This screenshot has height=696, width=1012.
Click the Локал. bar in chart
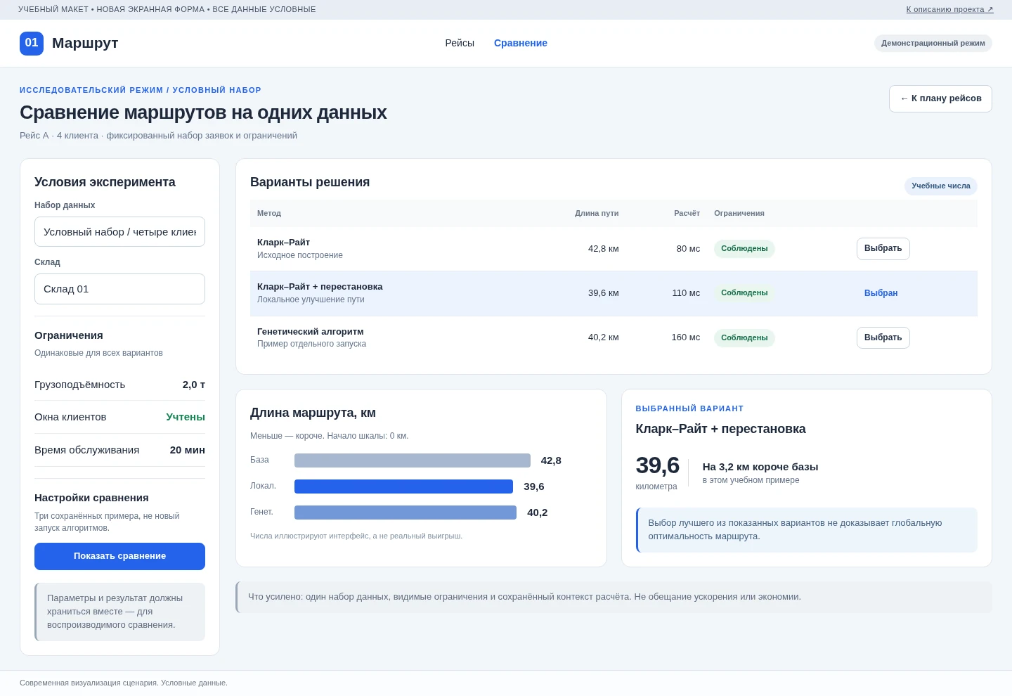coord(403,486)
